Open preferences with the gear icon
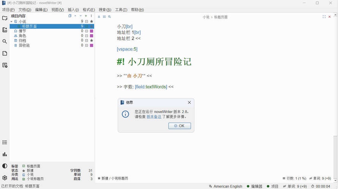 tap(5, 178)
